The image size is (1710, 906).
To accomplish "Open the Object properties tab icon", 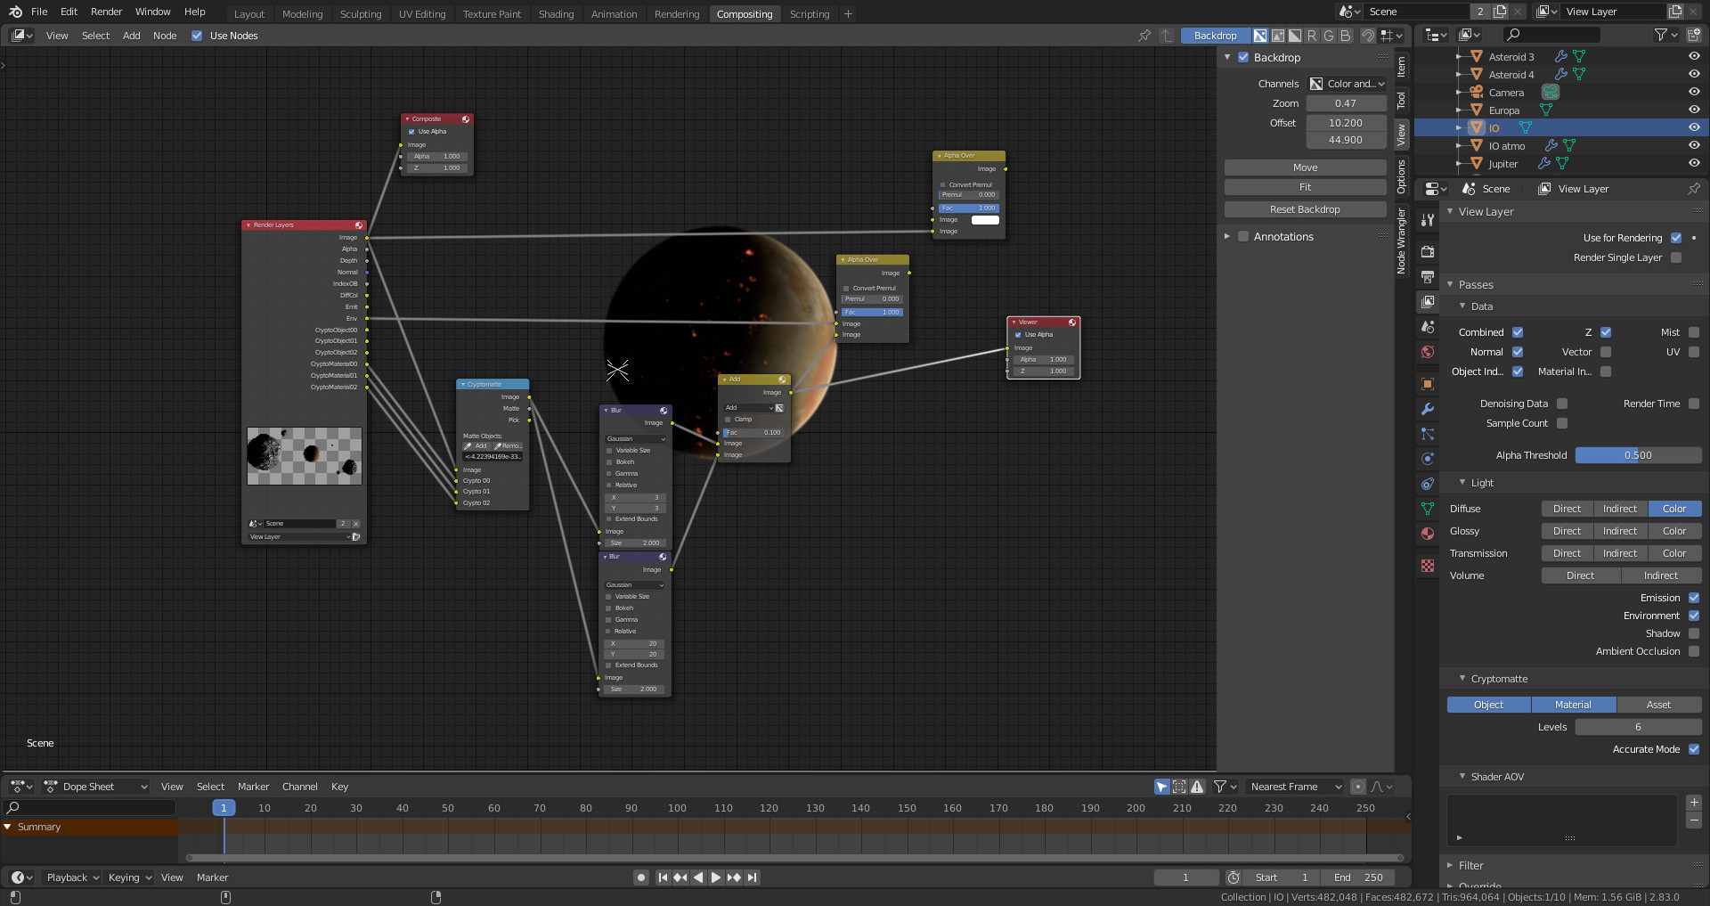I will (x=1428, y=384).
